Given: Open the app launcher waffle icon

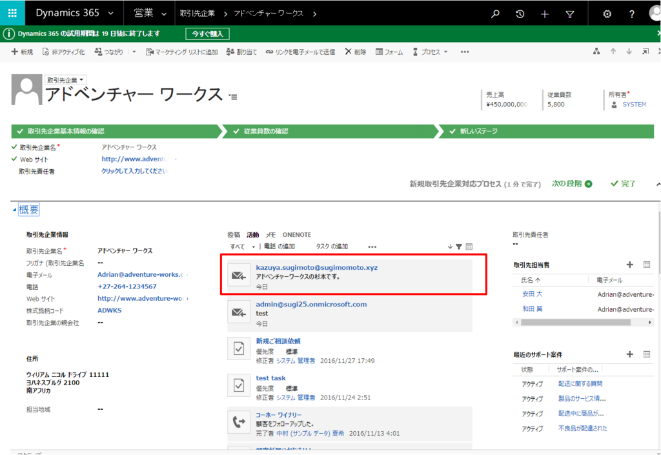Looking at the screenshot, I should (13, 13).
